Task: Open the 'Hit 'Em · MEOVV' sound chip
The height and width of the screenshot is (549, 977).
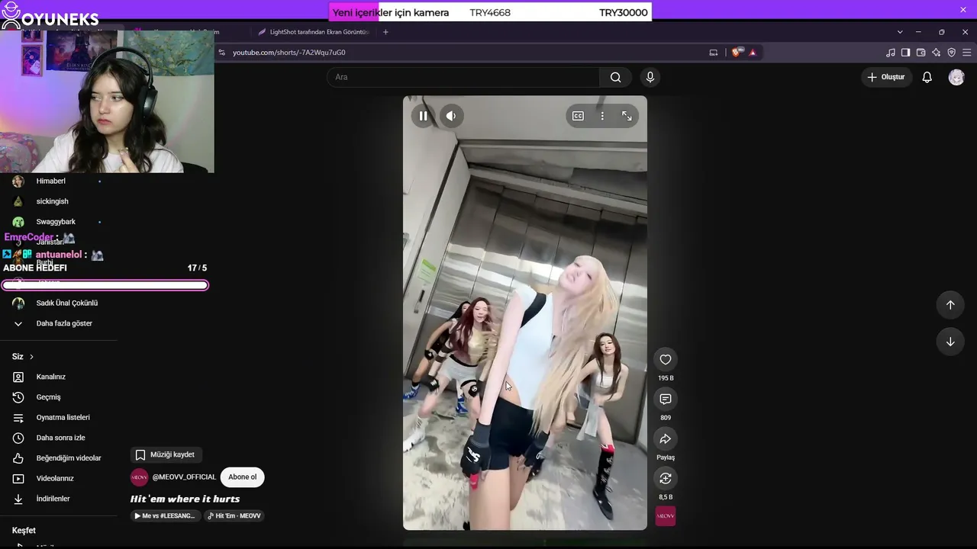Action: [x=234, y=516]
